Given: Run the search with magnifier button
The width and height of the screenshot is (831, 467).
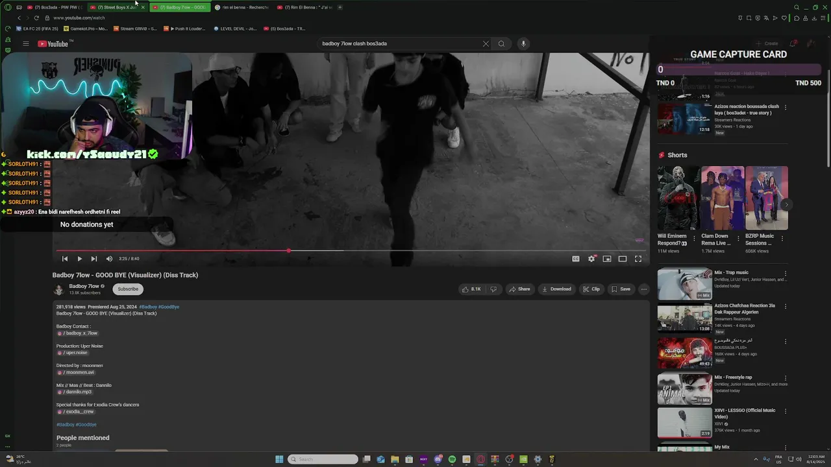Looking at the screenshot, I should 501,43.
